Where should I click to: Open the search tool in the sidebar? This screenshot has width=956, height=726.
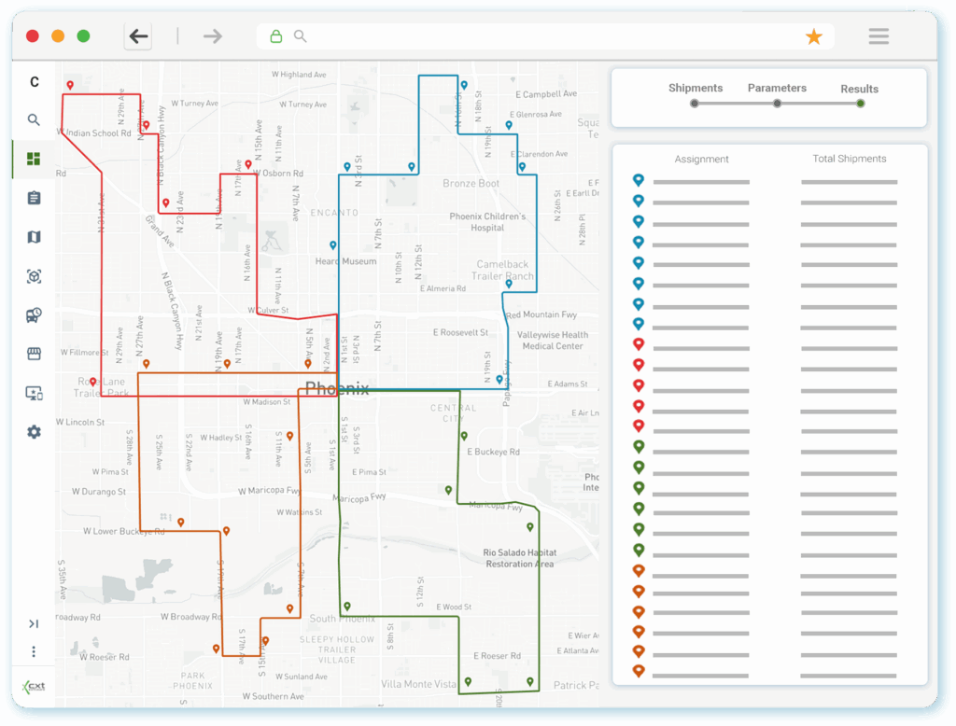point(33,119)
